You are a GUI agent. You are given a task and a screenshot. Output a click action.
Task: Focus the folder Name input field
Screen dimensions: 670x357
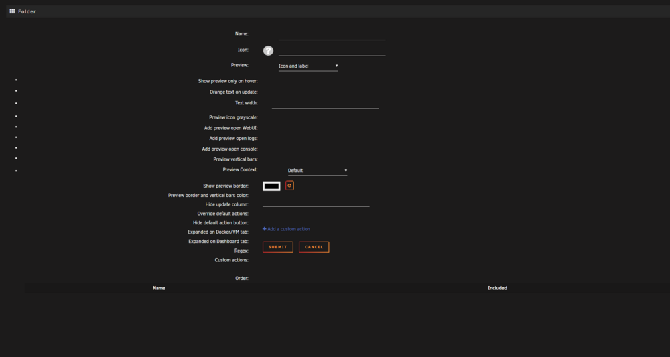pyautogui.click(x=332, y=35)
